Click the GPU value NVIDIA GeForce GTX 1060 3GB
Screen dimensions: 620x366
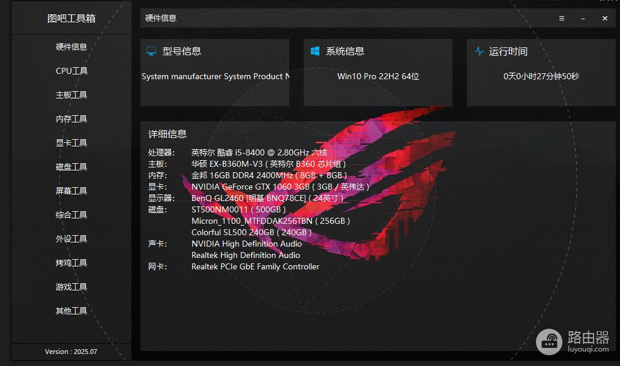250,187
